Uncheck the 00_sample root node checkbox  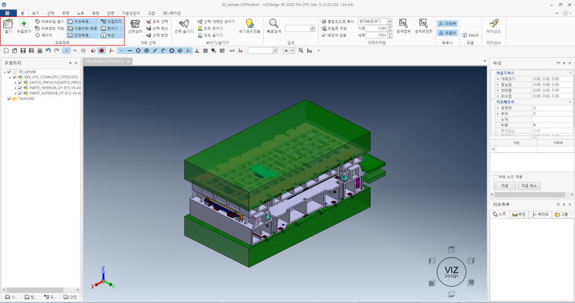point(9,72)
